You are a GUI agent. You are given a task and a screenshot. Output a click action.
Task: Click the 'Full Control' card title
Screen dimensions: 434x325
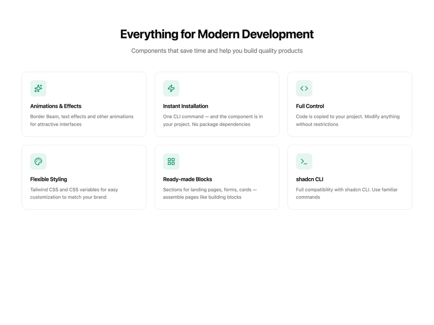point(310,106)
